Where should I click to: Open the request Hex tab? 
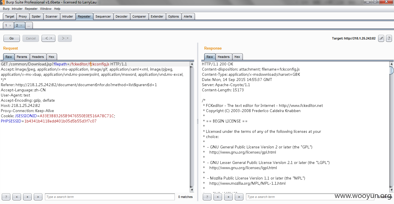click(51, 57)
